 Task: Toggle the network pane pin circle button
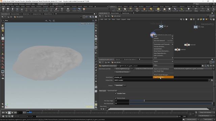click(211, 16)
